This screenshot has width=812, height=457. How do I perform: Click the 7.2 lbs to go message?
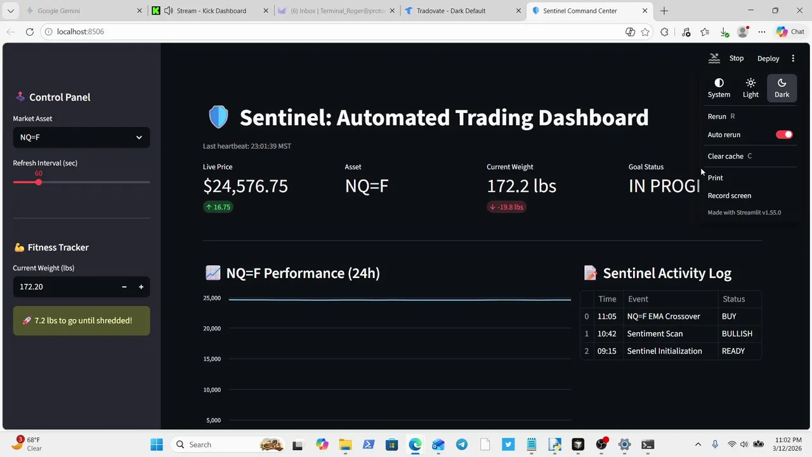click(81, 321)
